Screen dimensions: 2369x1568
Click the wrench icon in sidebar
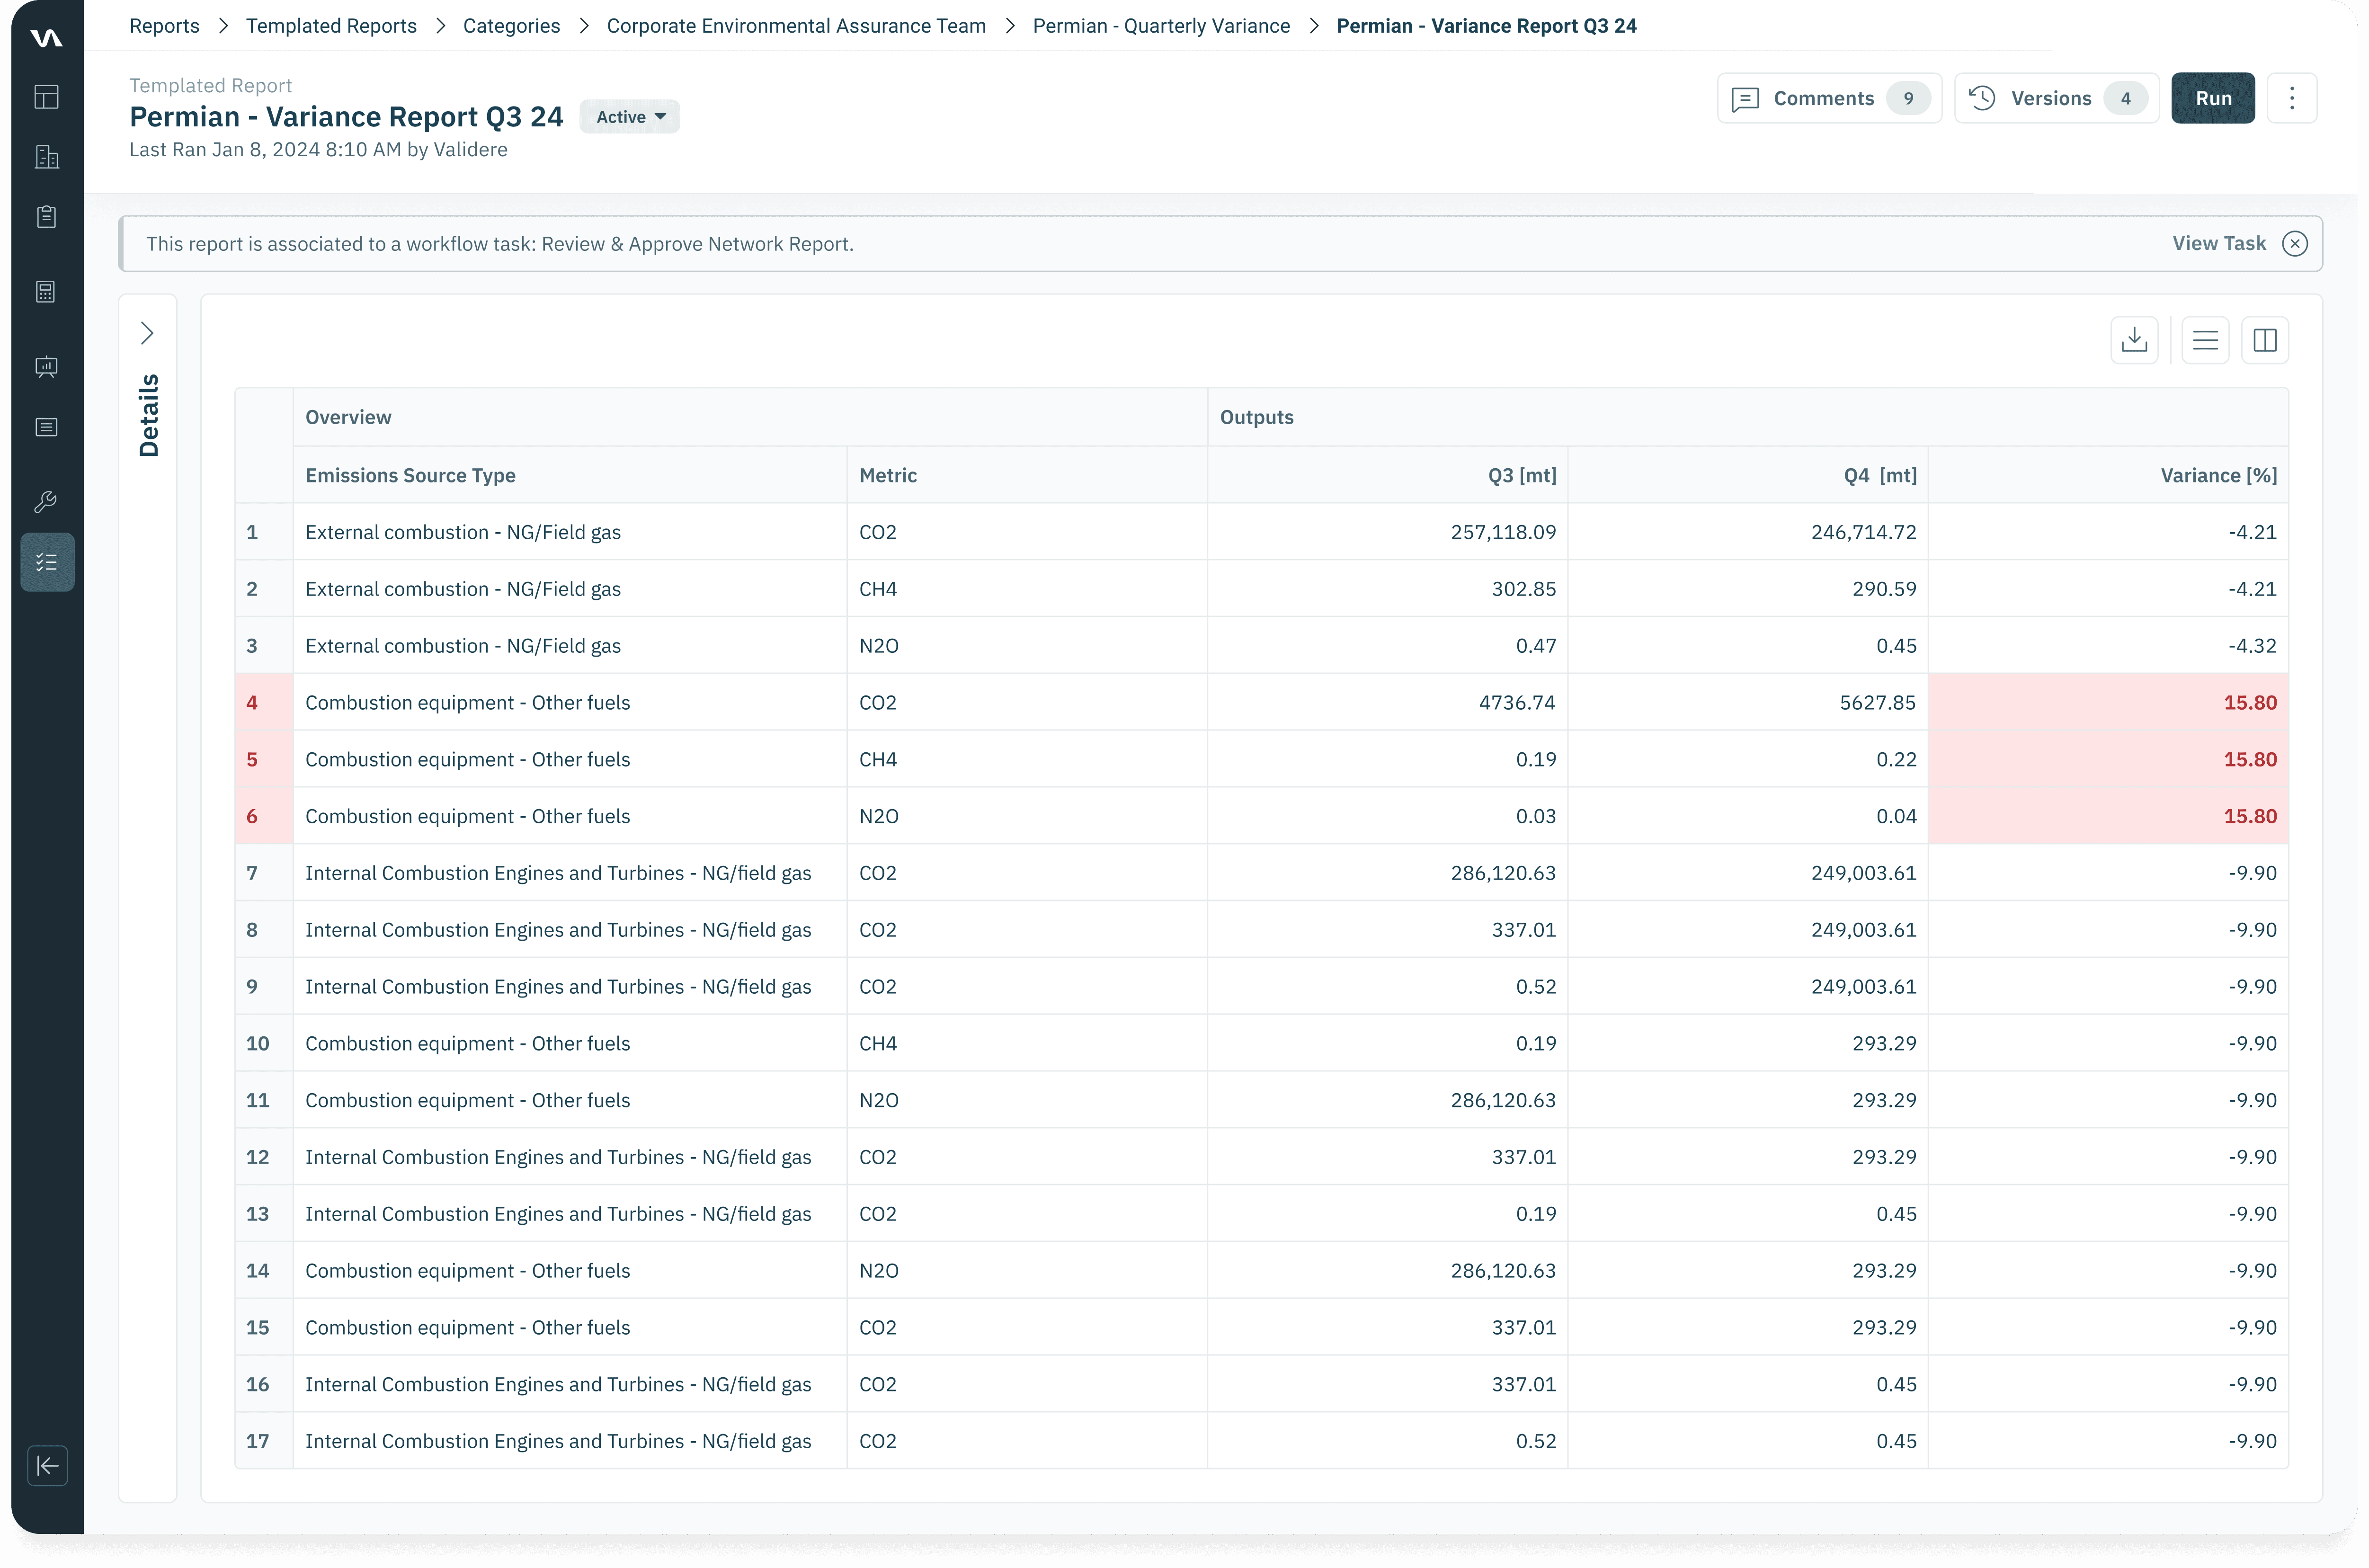click(46, 502)
